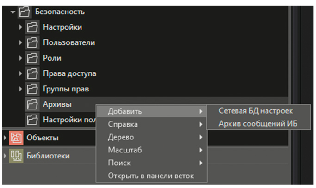Collapse the Безопасность tree node
The height and width of the screenshot is (188, 316).
[x=13, y=12]
